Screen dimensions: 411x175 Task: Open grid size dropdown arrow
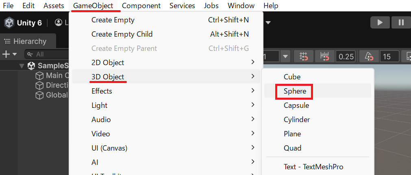click(285, 57)
